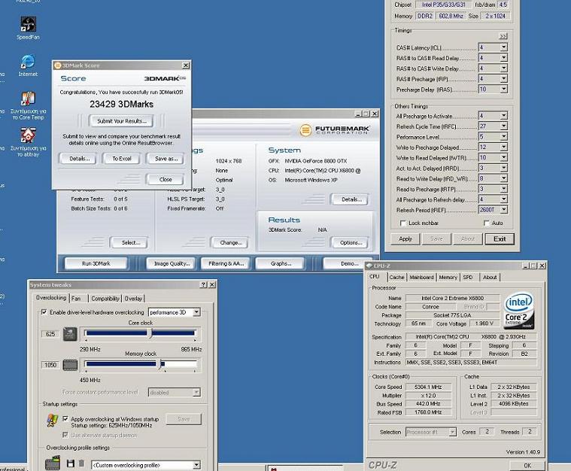The image size is (571, 471).
Task: Click the Apply button in timings window
Action: (405, 239)
